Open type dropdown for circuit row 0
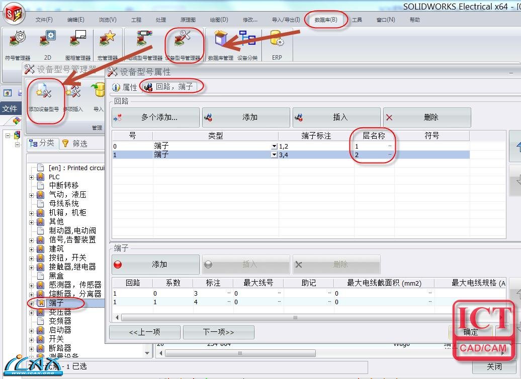 (x=274, y=146)
